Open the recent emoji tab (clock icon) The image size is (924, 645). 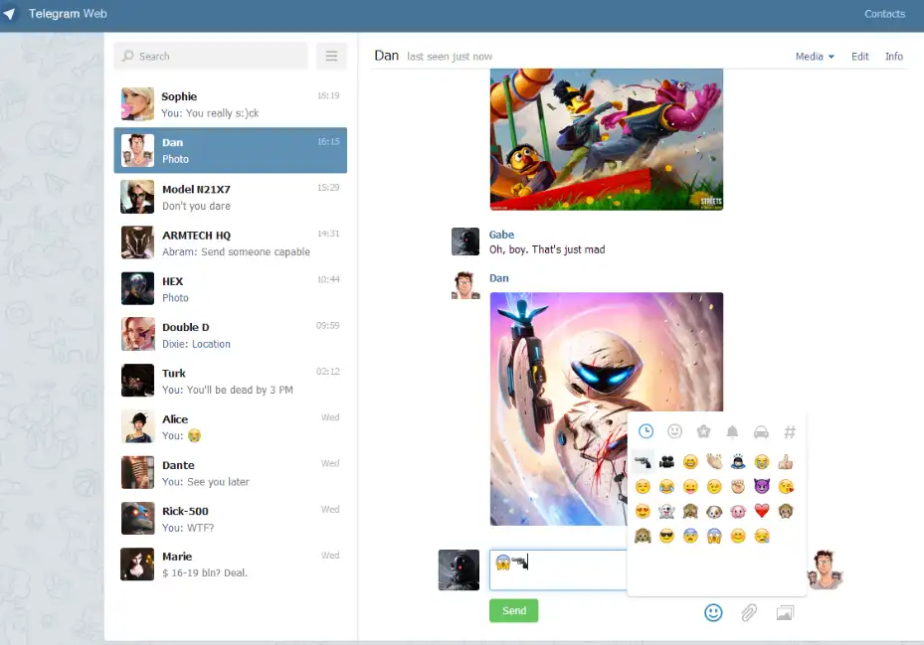[x=646, y=431]
